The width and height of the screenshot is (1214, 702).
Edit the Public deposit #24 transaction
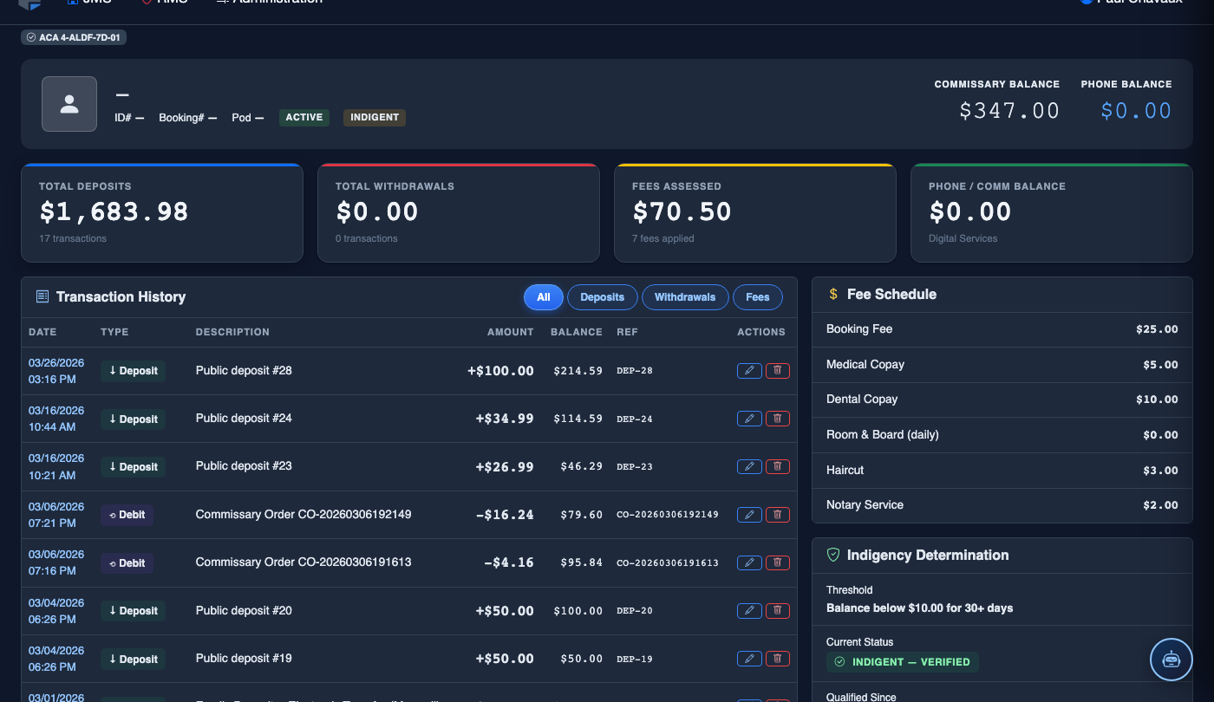point(749,419)
